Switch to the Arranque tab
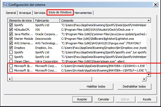This screenshot has height=107, width=161. (25, 13)
